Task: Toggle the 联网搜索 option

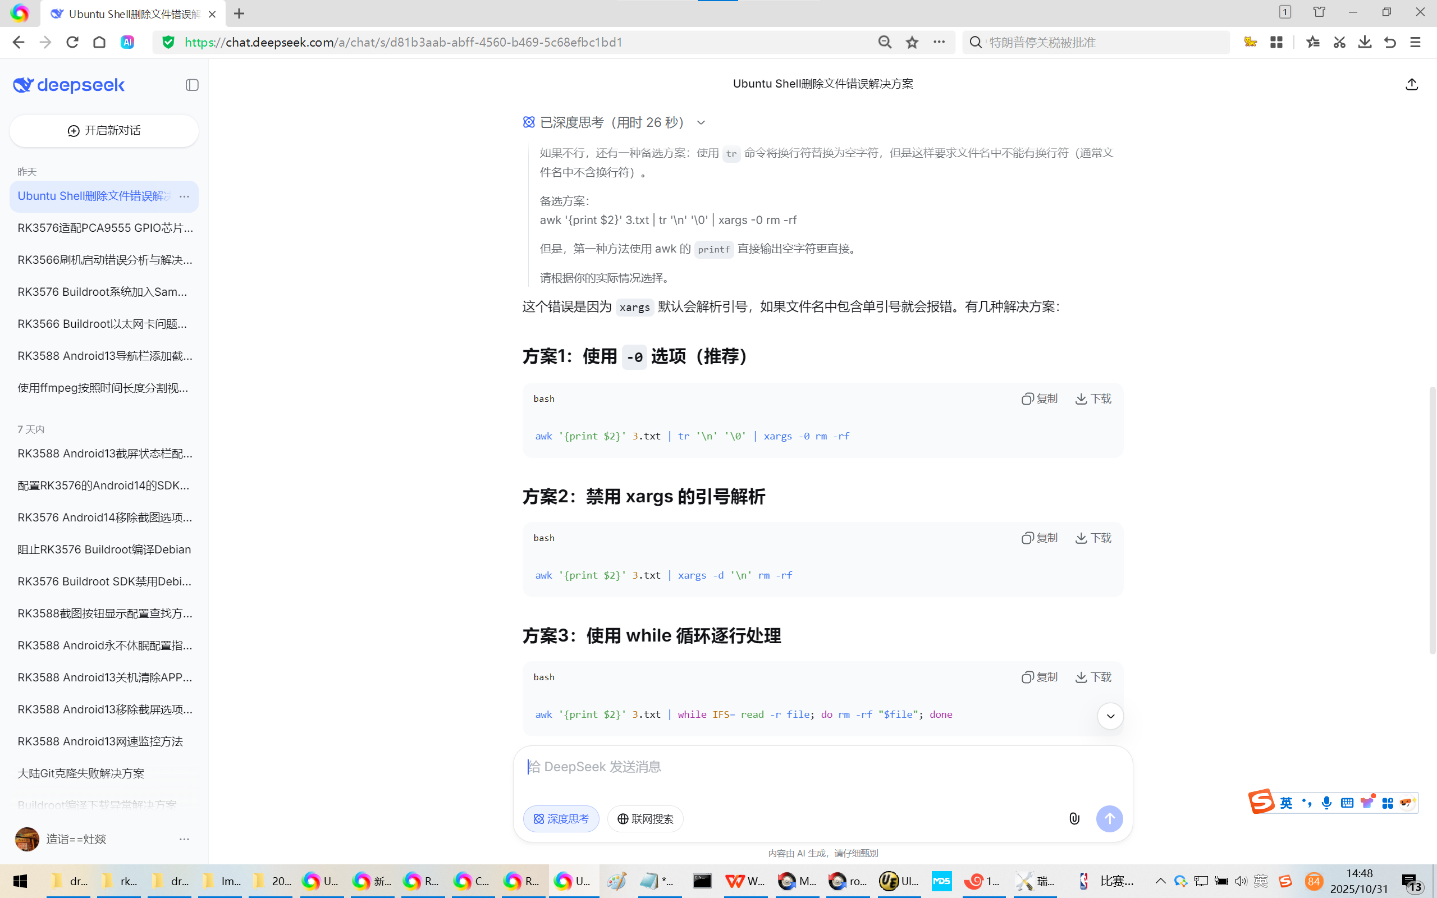Action: click(645, 818)
